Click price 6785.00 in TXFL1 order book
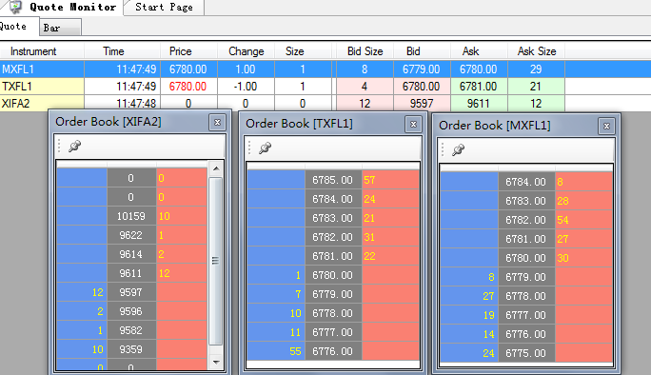This screenshot has width=651, height=375. coord(332,180)
